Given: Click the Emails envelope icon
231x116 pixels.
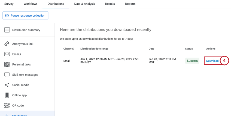Looking at the screenshot, I should (x=7, y=54).
